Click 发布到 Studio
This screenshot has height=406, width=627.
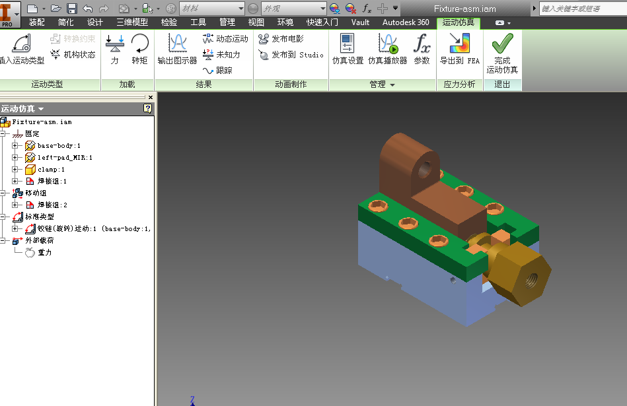[291, 54]
